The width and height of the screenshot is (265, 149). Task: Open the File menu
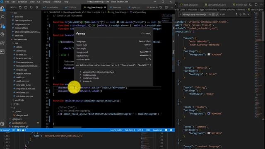click(x=7, y=2)
